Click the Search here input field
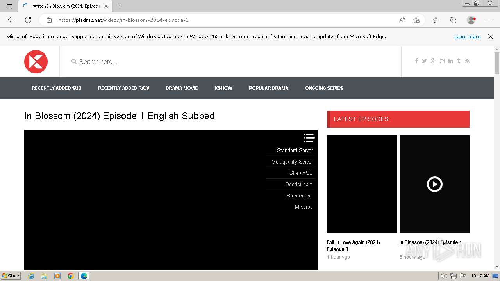Image resolution: width=500 pixels, height=281 pixels. [230, 62]
